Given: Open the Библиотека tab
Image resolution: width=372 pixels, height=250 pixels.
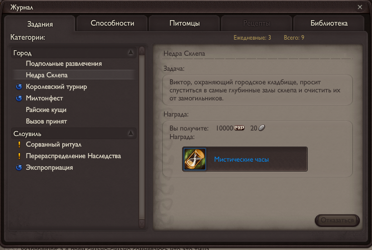Looking at the screenshot, I should pyautogui.click(x=329, y=23).
